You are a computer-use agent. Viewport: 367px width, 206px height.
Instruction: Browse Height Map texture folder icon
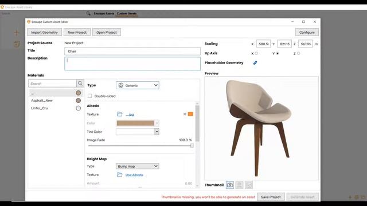point(120,175)
